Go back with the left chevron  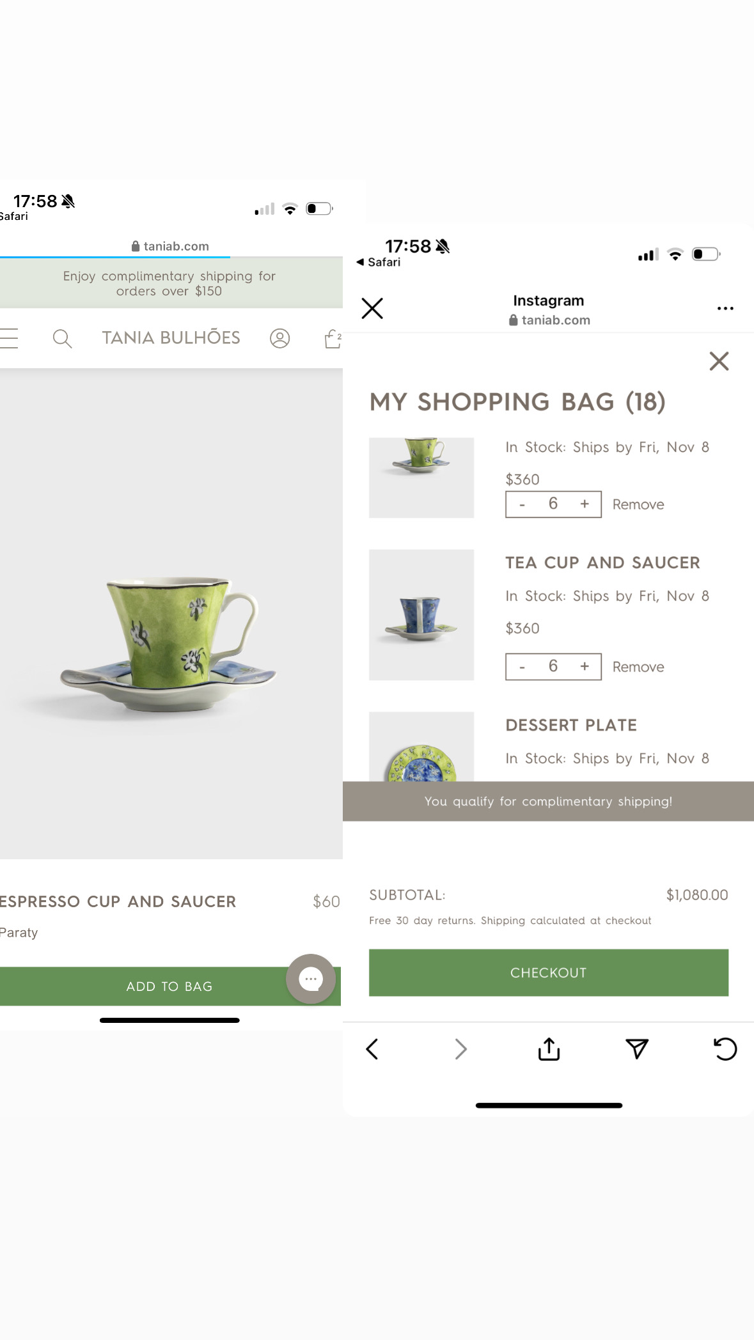tap(372, 1049)
